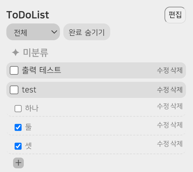
Task: Check the 출력 테스트 checkbox
Action: coord(14,70)
